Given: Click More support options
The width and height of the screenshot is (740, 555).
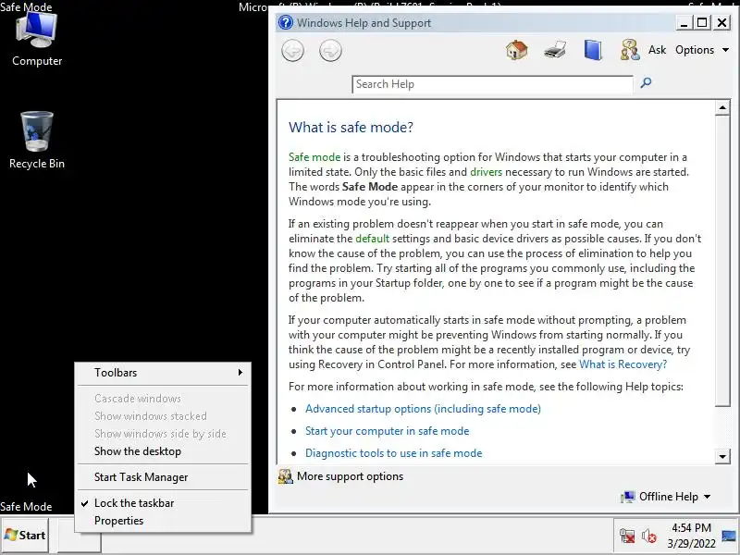Looking at the screenshot, I should (x=350, y=476).
